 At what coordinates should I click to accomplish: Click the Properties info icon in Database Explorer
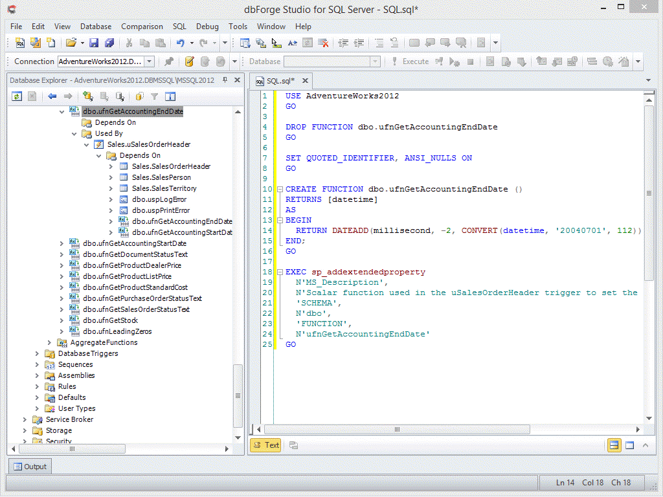[x=170, y=96]
